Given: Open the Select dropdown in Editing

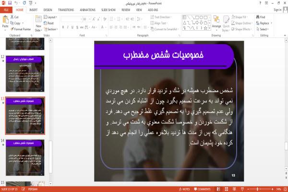Looking at the screenshot, I should [x=263, y=29].
